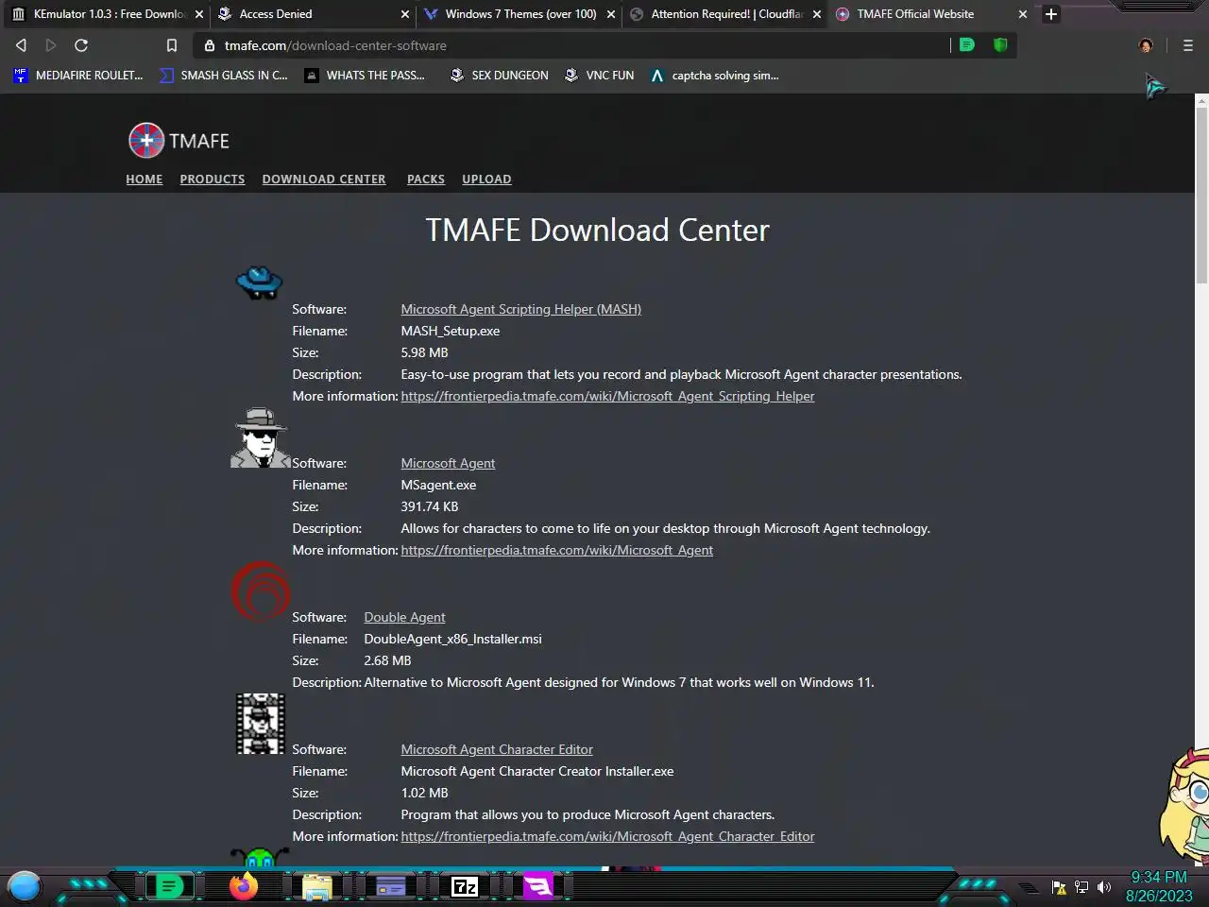Click the Character Editor film strip icon

(x=261, y=724)
